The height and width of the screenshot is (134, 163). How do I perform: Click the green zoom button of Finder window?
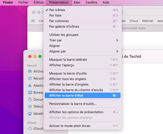pyautogui.click(x=40, y=56)
